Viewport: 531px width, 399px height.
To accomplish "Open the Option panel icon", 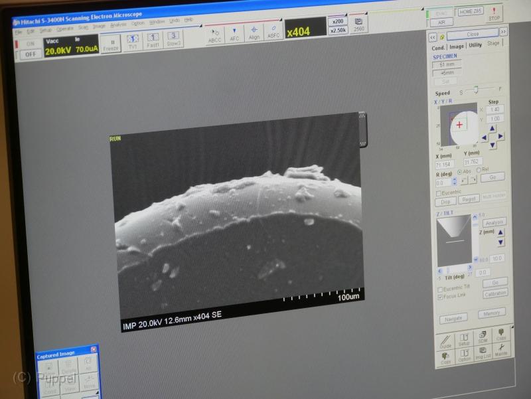I will 464,355.
